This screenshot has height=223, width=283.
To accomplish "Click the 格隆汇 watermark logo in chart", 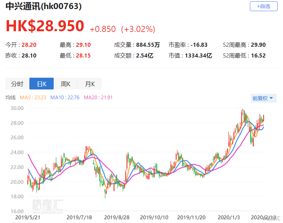I will pyautogui.click(x=48, y=206).
